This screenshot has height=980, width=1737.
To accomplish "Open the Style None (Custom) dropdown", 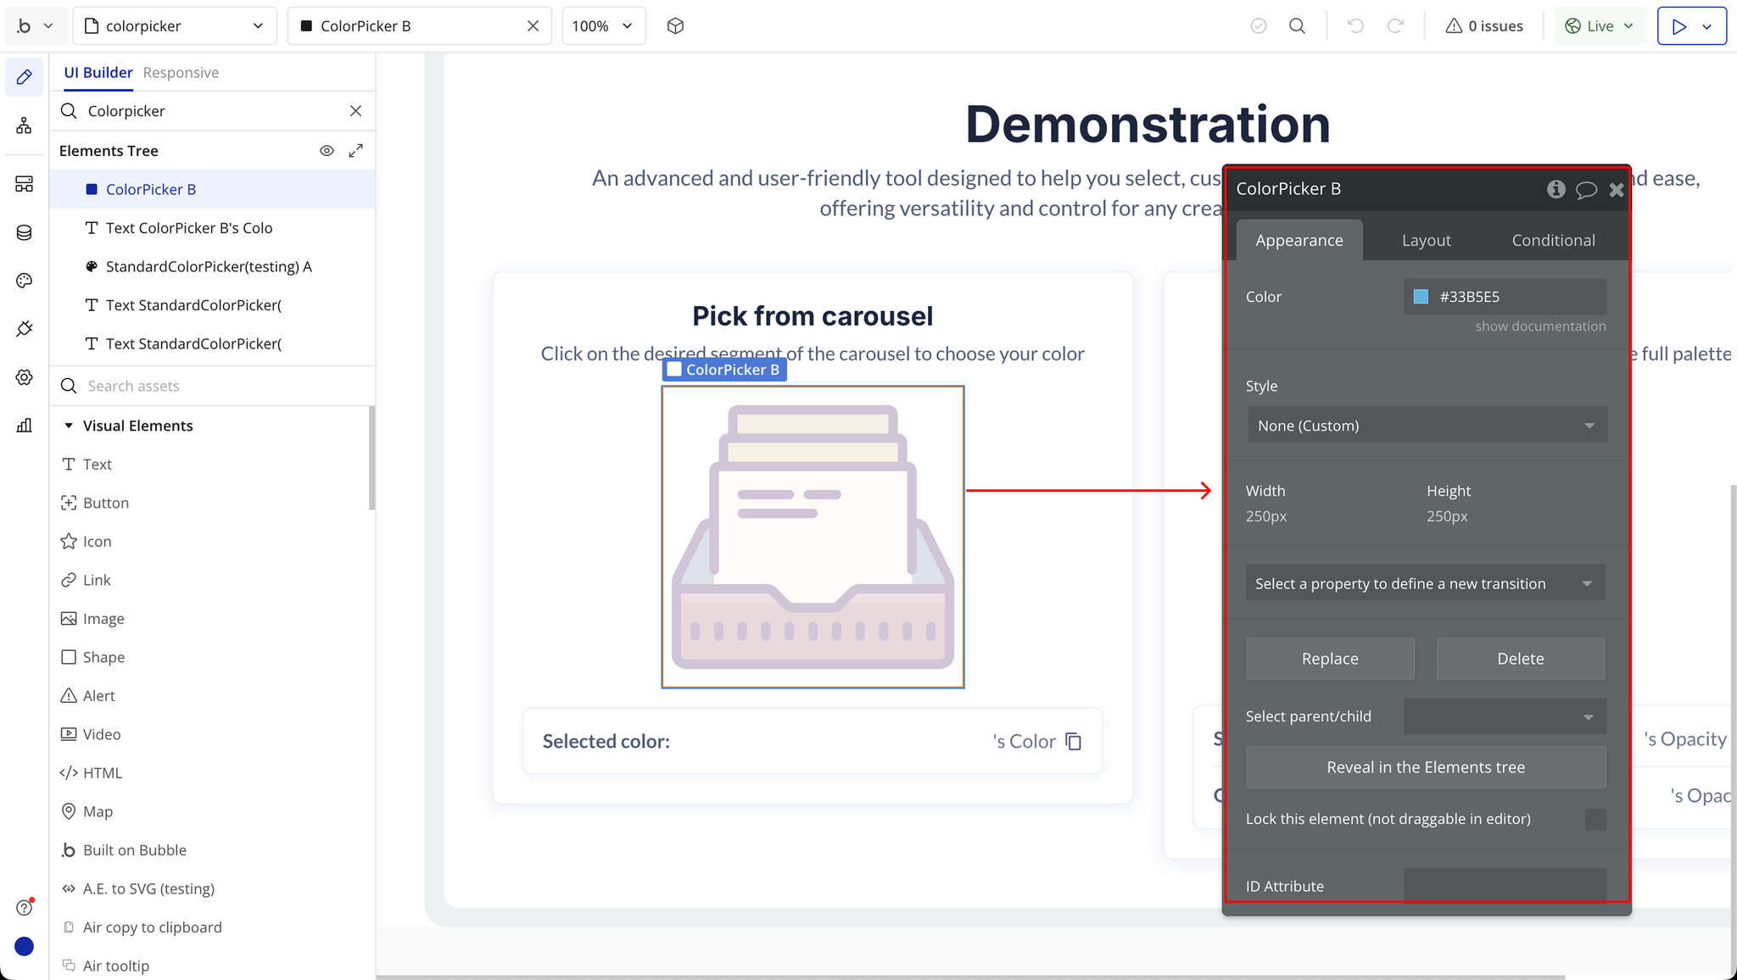I will click(1427, 426).
